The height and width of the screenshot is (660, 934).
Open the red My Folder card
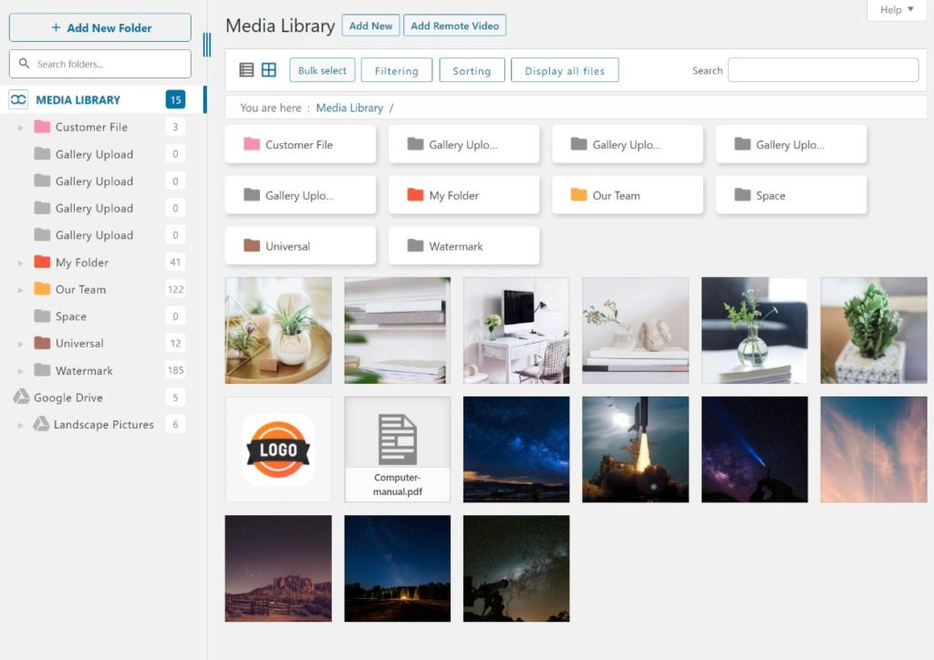click(463, 194)
